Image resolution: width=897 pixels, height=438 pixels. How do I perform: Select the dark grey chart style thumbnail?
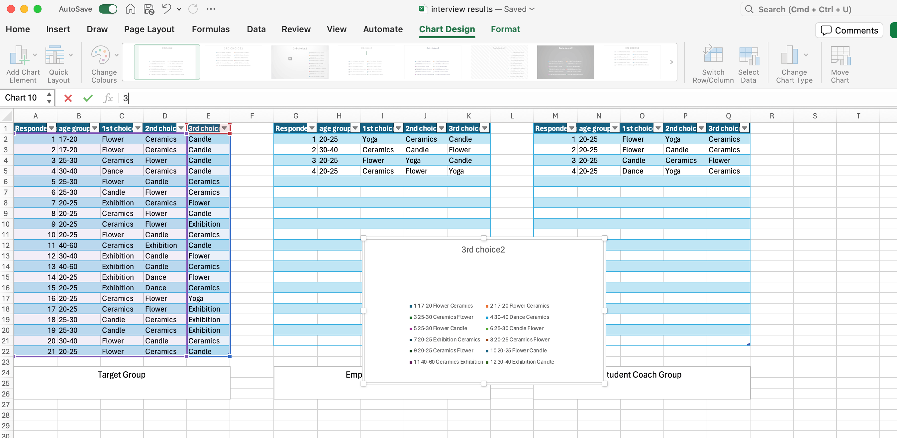coord(565,62)
